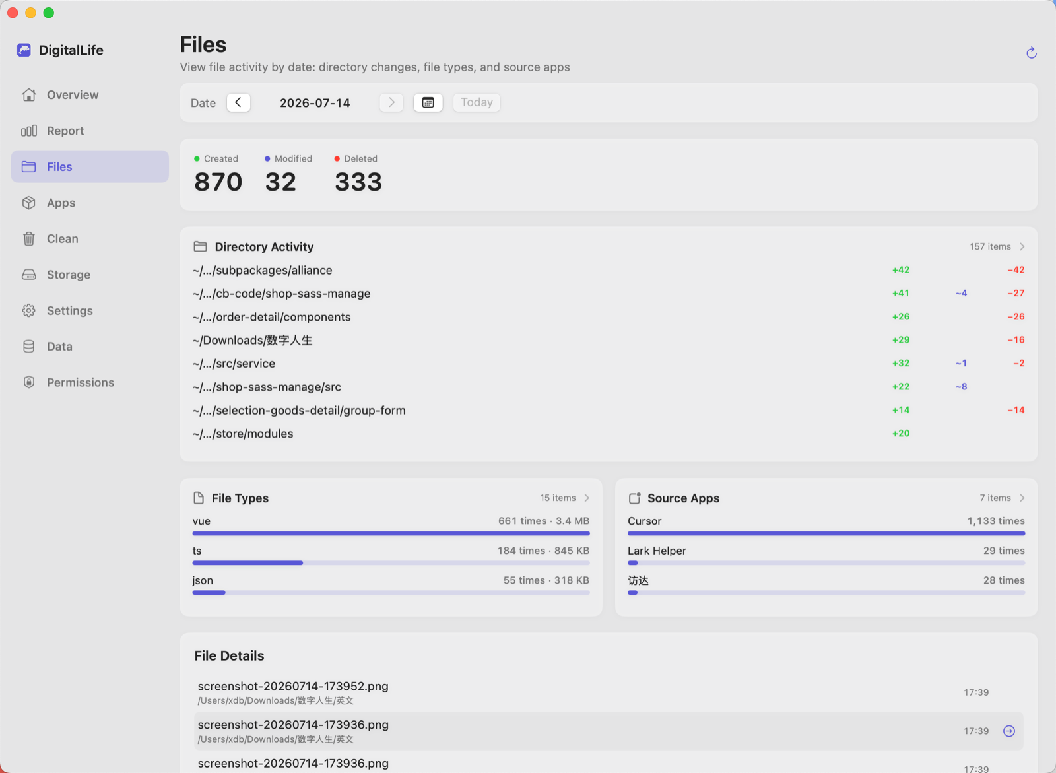1056x773 pixels.
Task: Open the Storage section
Action: click(x=90, y=275)
